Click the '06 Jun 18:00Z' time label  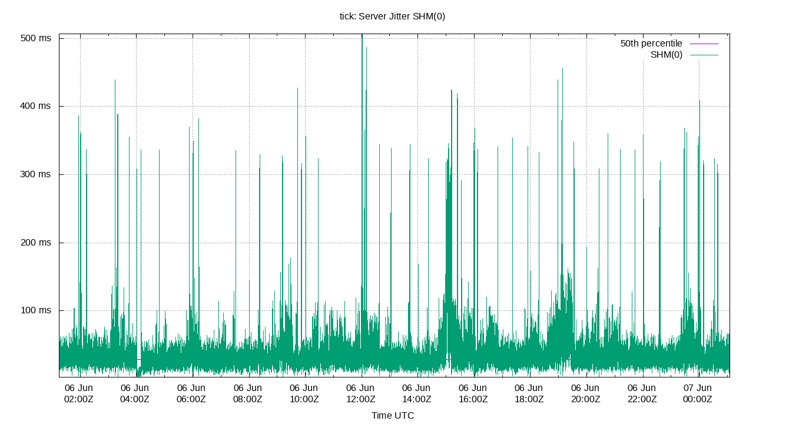pyautogui.click(x=529, y=393)
